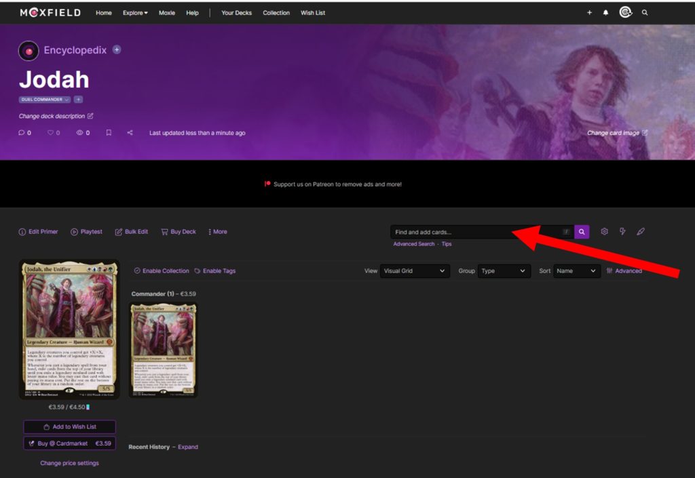Open Moxie in the navbar
The width and height of the screenshot is (695, 478).
(x=167, y=13)
